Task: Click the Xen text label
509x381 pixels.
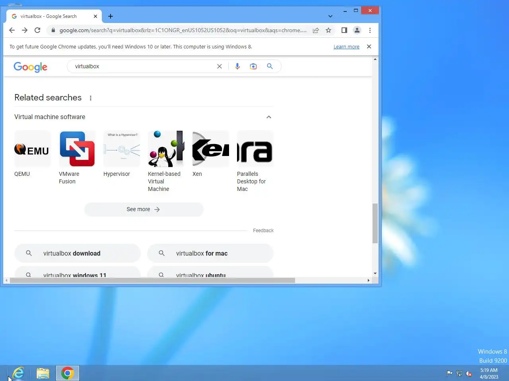Action: [x=197, y=174]
